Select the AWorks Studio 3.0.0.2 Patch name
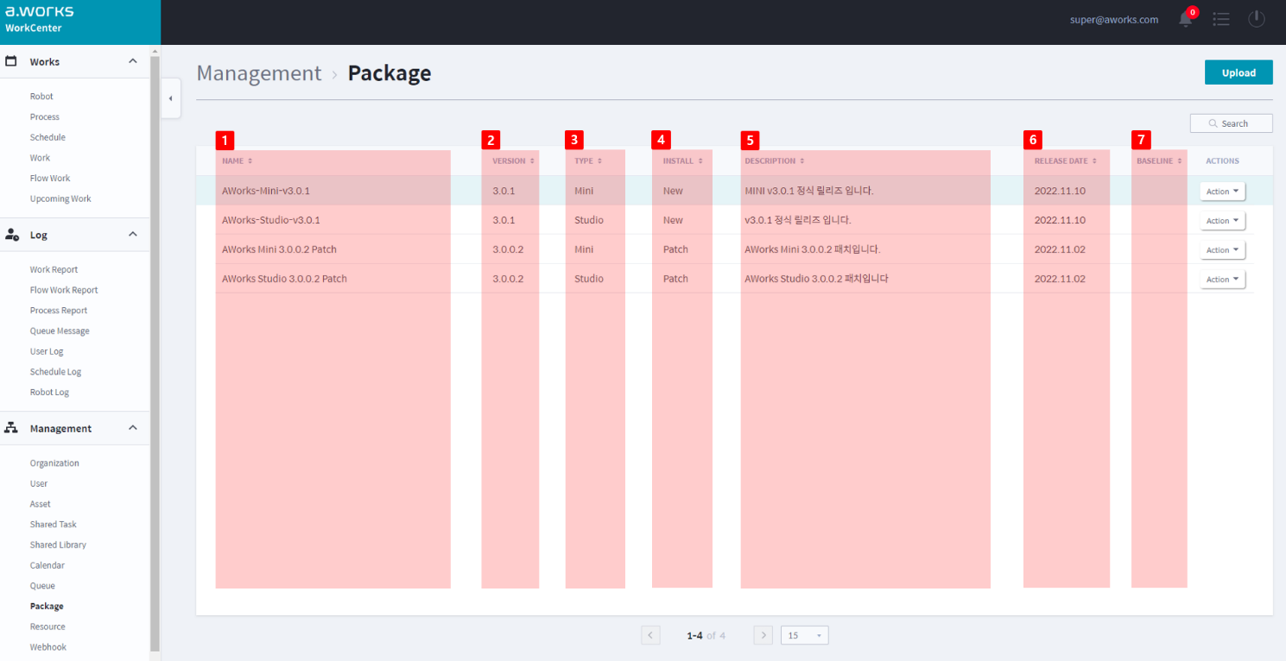Image resolution: width=1286 pixels, height=661 pixels. 284,279
